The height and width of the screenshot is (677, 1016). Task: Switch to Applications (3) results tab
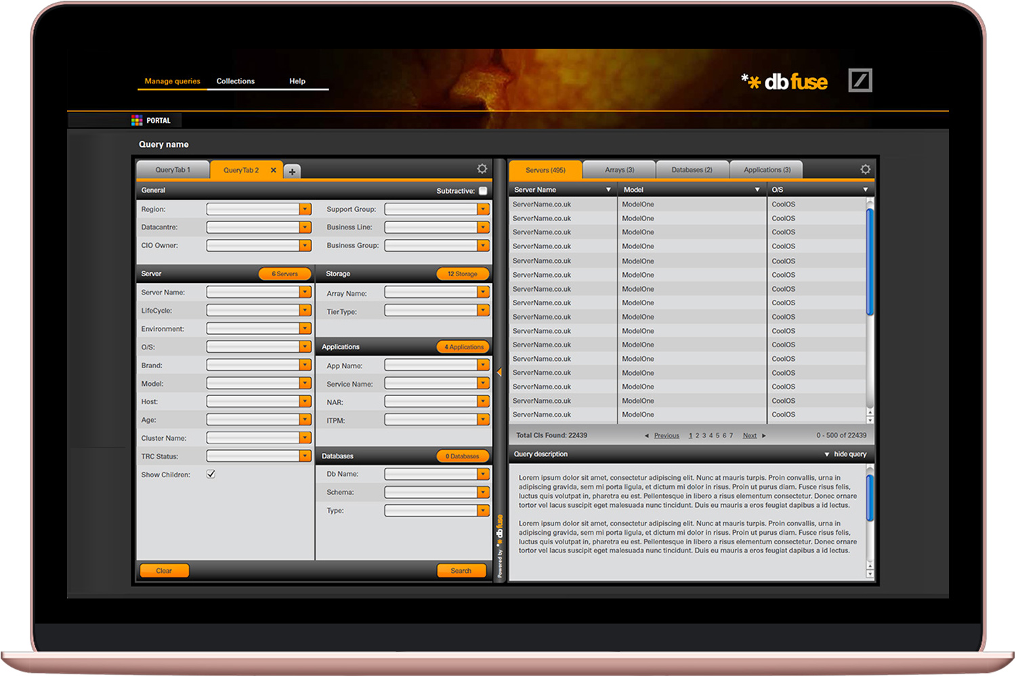pos(767,170)
